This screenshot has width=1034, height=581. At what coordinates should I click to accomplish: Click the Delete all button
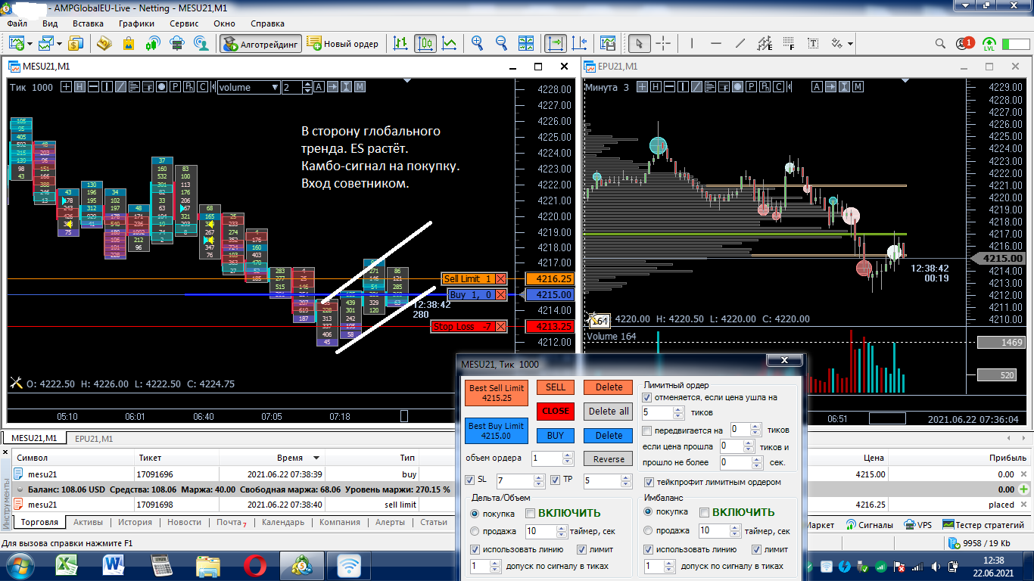point(609,412)
